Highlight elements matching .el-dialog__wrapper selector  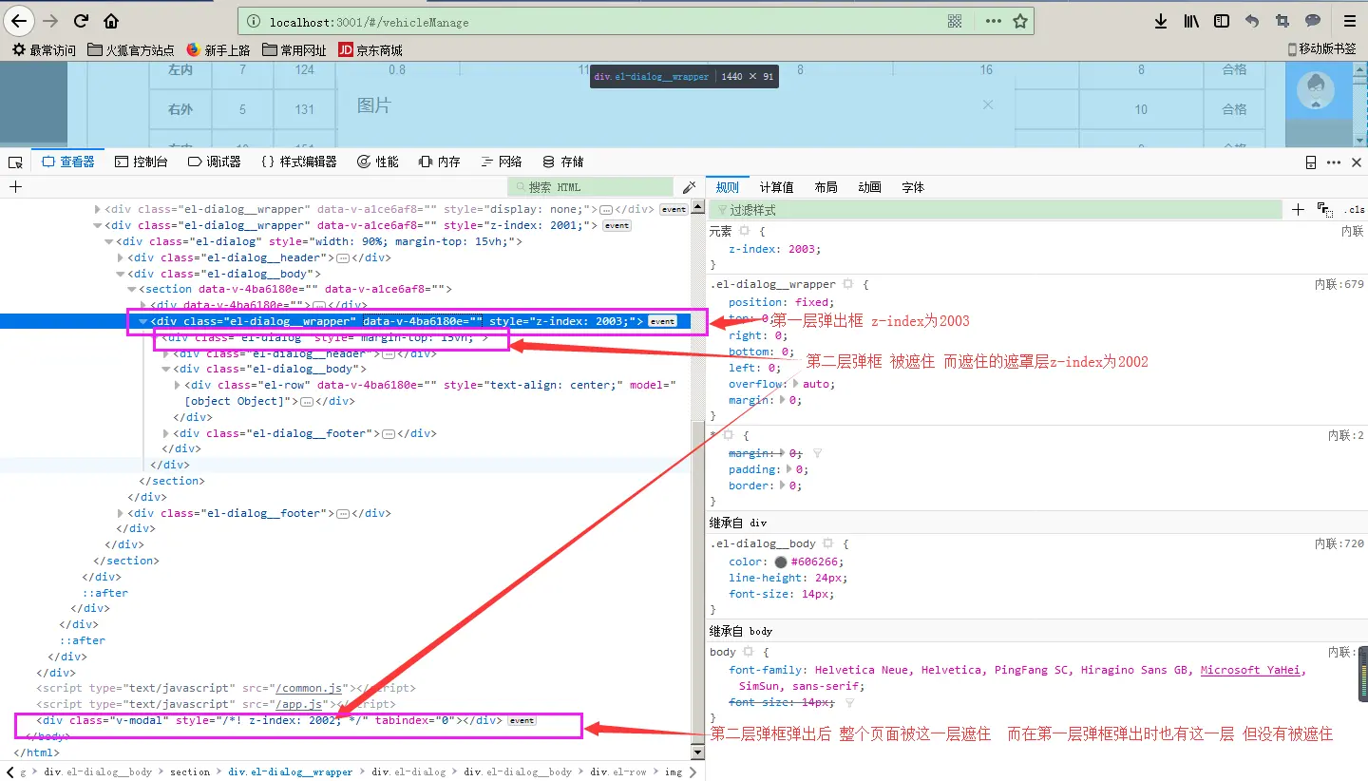click(847, 284)
